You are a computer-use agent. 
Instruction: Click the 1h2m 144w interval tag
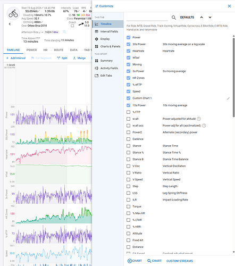[52, 32]
